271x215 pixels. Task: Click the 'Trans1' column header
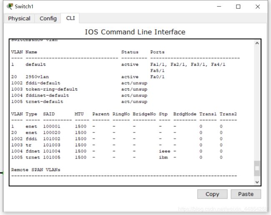[x=208, y=114]
